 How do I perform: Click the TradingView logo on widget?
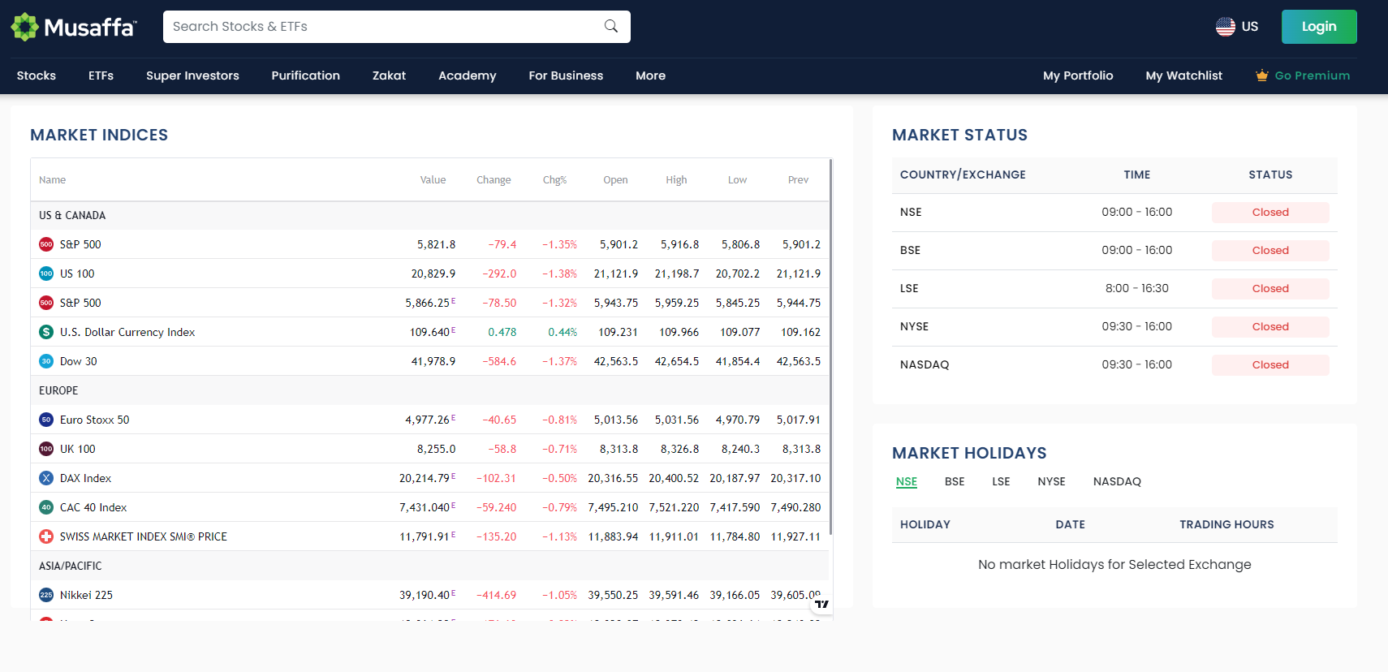[x=821, y=604]
